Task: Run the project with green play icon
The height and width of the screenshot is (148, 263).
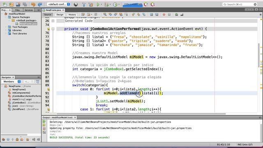Action: (x=98, y=5)
